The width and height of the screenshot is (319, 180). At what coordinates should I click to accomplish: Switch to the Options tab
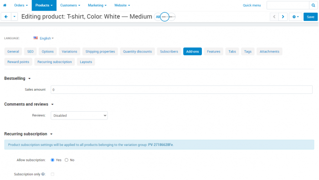(x=47, y=51)
